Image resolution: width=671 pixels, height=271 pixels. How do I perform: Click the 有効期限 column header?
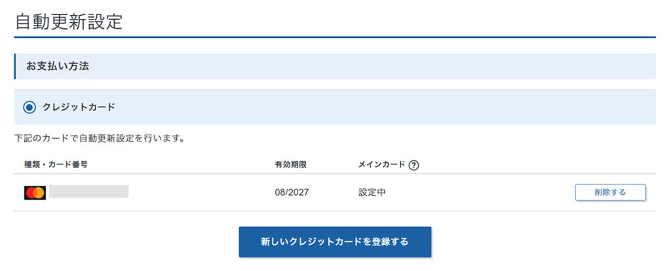tap(290, 164)
